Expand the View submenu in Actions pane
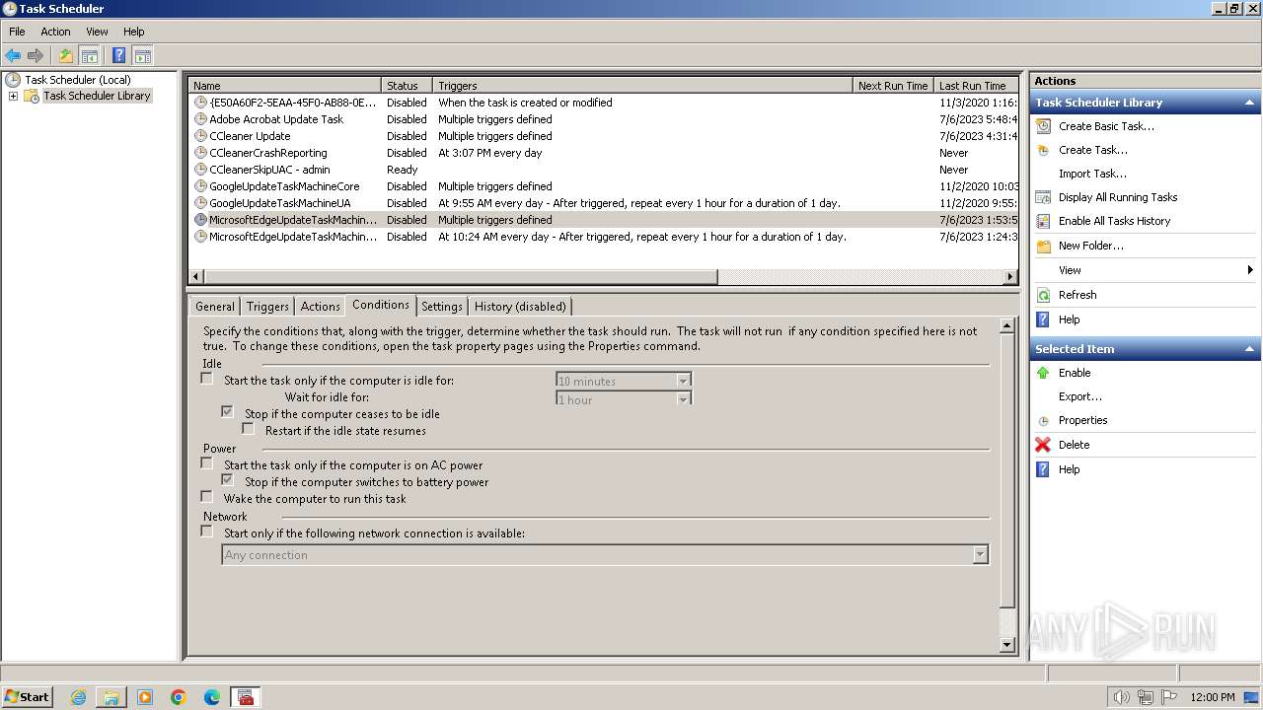This screenshot has width=1263, height=710. coord(1249,270)
